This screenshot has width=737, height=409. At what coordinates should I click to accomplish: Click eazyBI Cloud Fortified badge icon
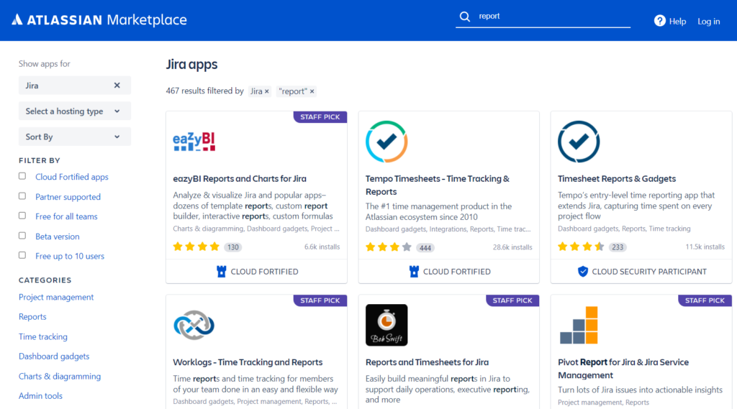221,272
